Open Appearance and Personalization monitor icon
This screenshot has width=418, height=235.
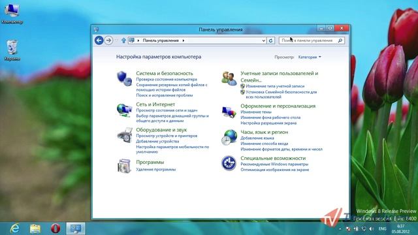tap(229, 112)
